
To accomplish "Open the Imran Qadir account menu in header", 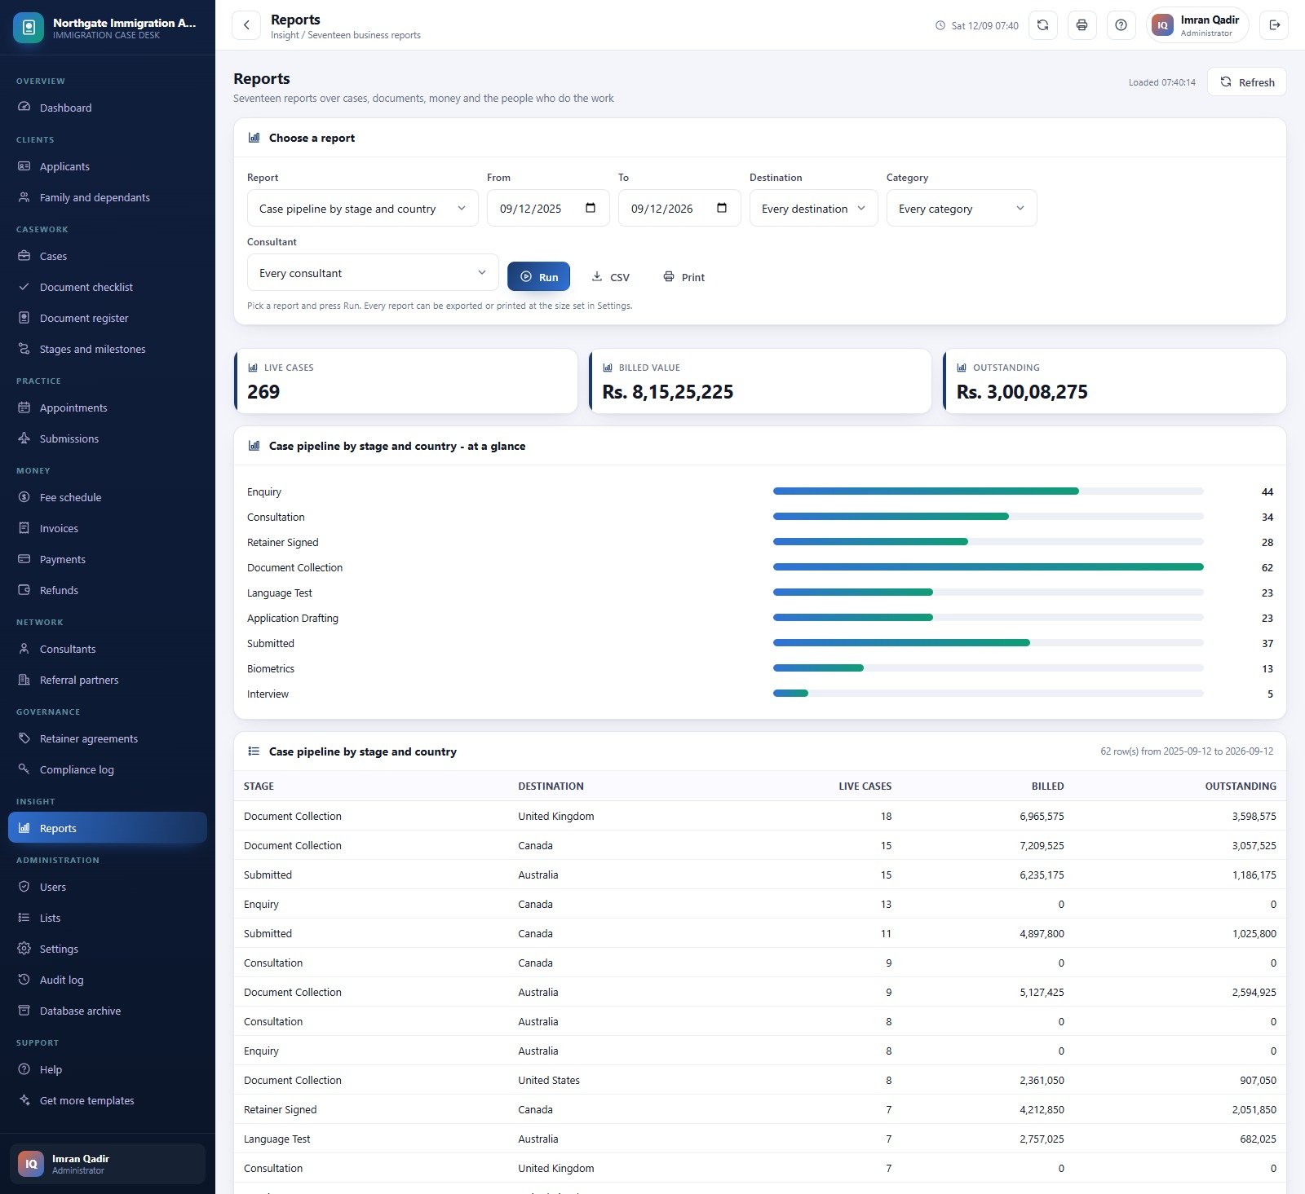I will [x=1197, y=25].
